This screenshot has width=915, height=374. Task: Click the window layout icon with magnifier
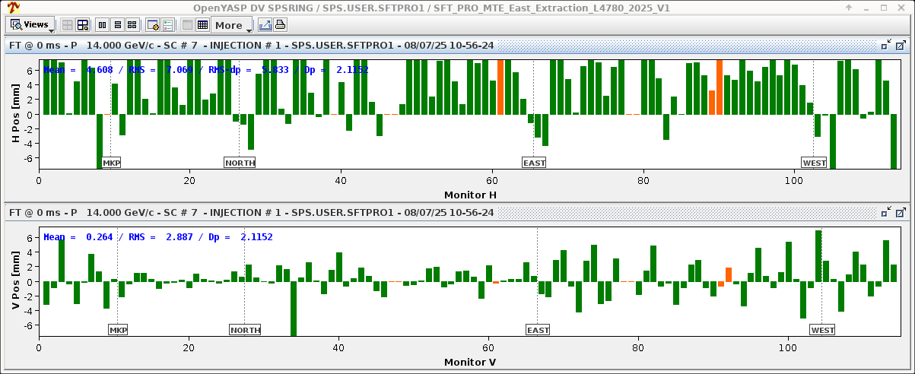[83, 25]
